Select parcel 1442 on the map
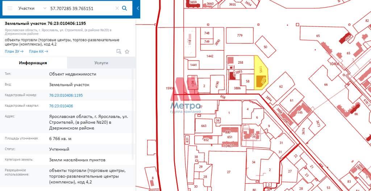 [x=210, y=56]
